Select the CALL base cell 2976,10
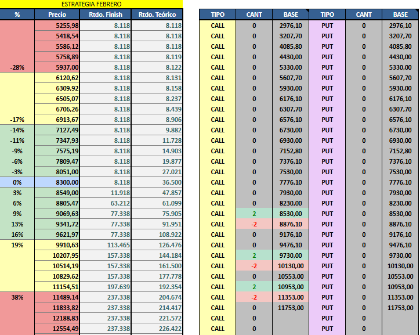The image size is (420, 335). (291, 26)
